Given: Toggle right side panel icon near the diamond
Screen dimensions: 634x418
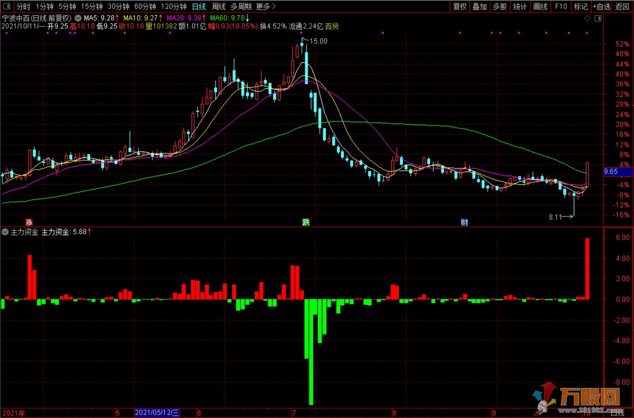Looking at the screenshot, I should (x=598, y=19).
